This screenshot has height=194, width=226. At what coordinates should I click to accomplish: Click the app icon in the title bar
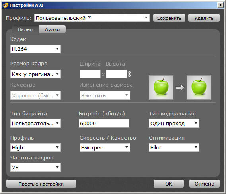click(6, 5)
